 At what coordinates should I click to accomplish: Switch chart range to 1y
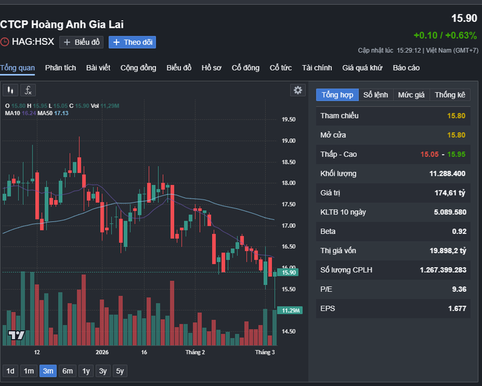tap(86, 371)
